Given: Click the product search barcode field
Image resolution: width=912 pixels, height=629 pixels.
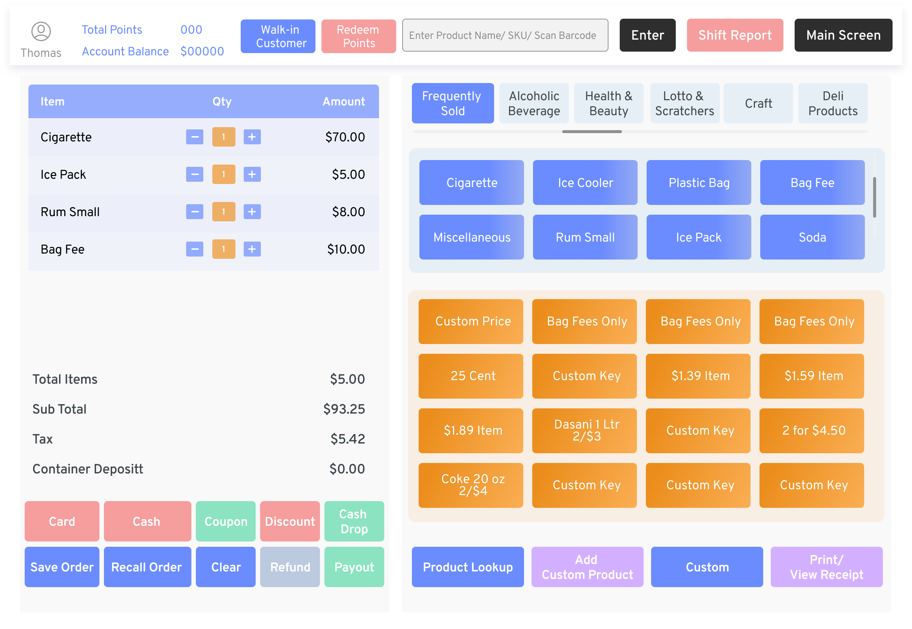Looking at the screenshot, I should coord(505,35).
